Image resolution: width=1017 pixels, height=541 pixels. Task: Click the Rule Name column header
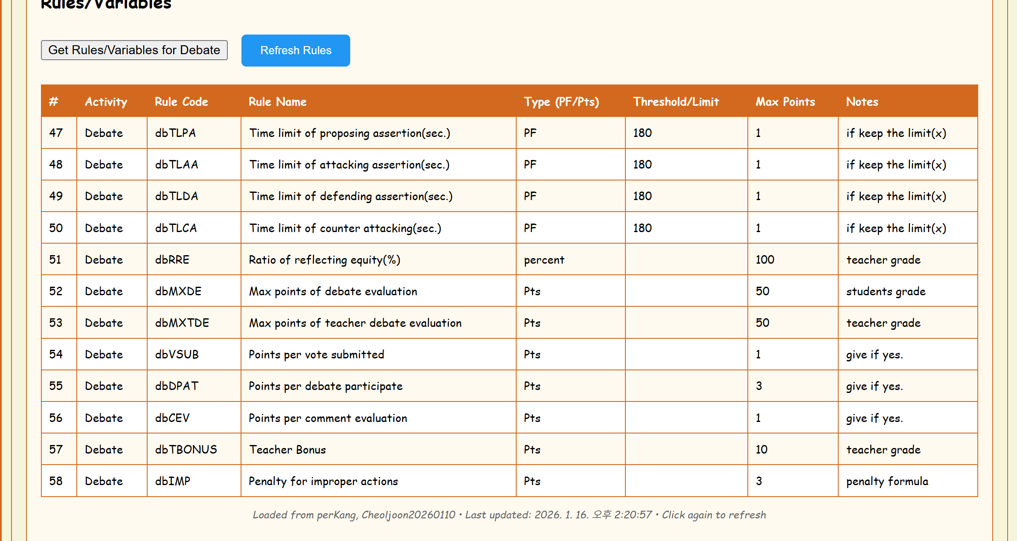pos(277,102)
